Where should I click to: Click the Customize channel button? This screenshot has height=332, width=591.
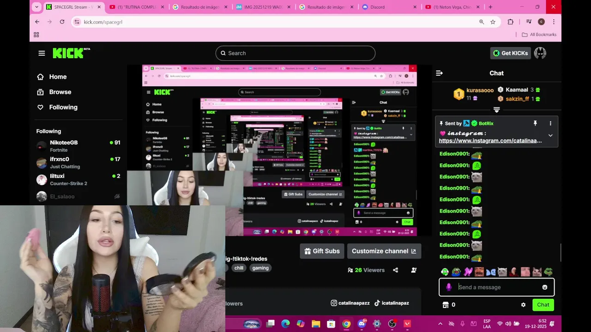click(x=384, y=251)
